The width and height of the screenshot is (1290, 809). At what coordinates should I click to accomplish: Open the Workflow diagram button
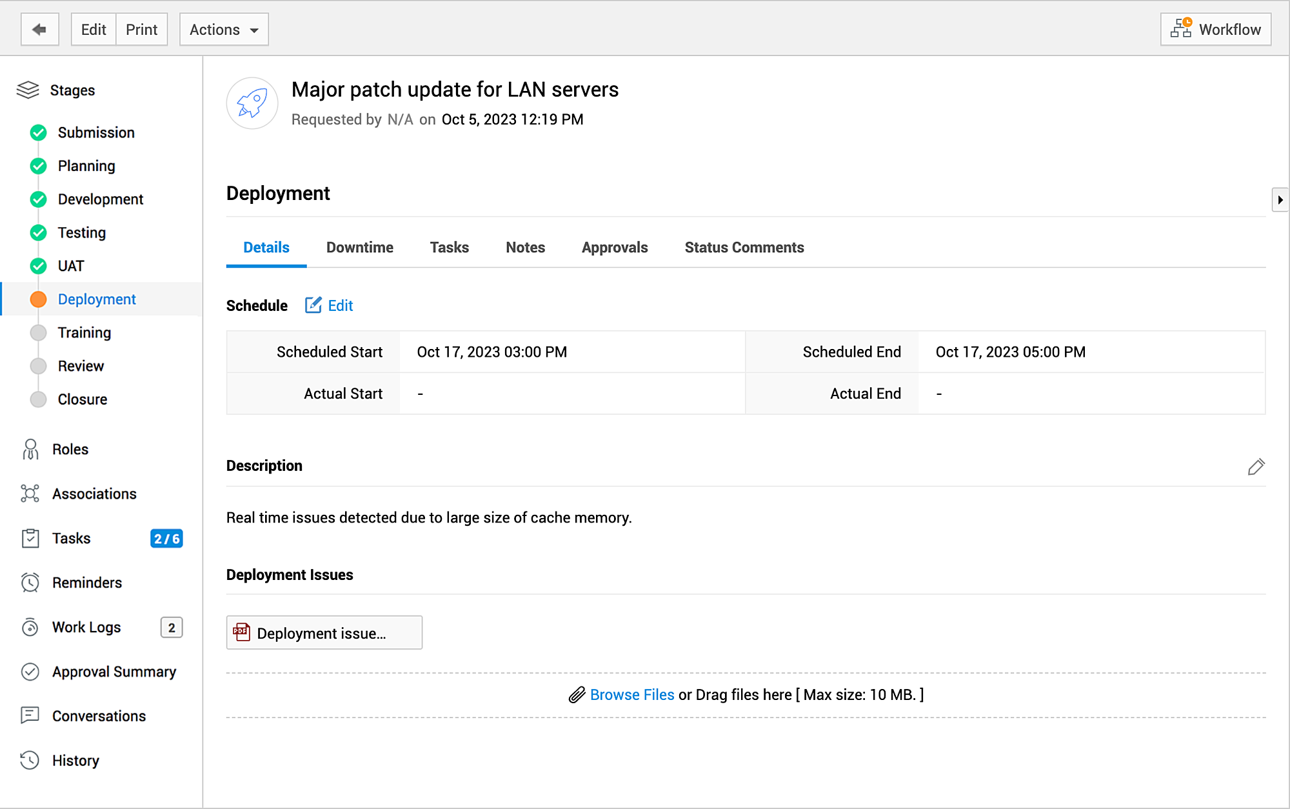(x=1215, y=30)
